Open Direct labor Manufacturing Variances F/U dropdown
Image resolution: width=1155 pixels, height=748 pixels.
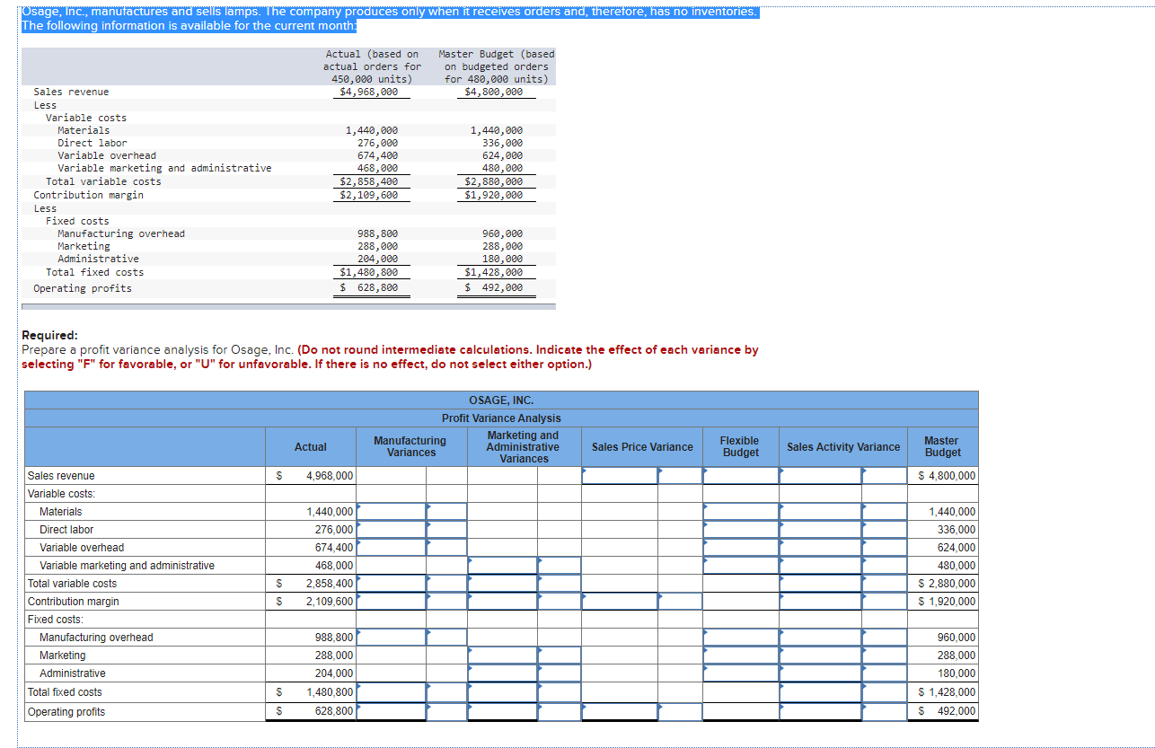coord(446,530)
